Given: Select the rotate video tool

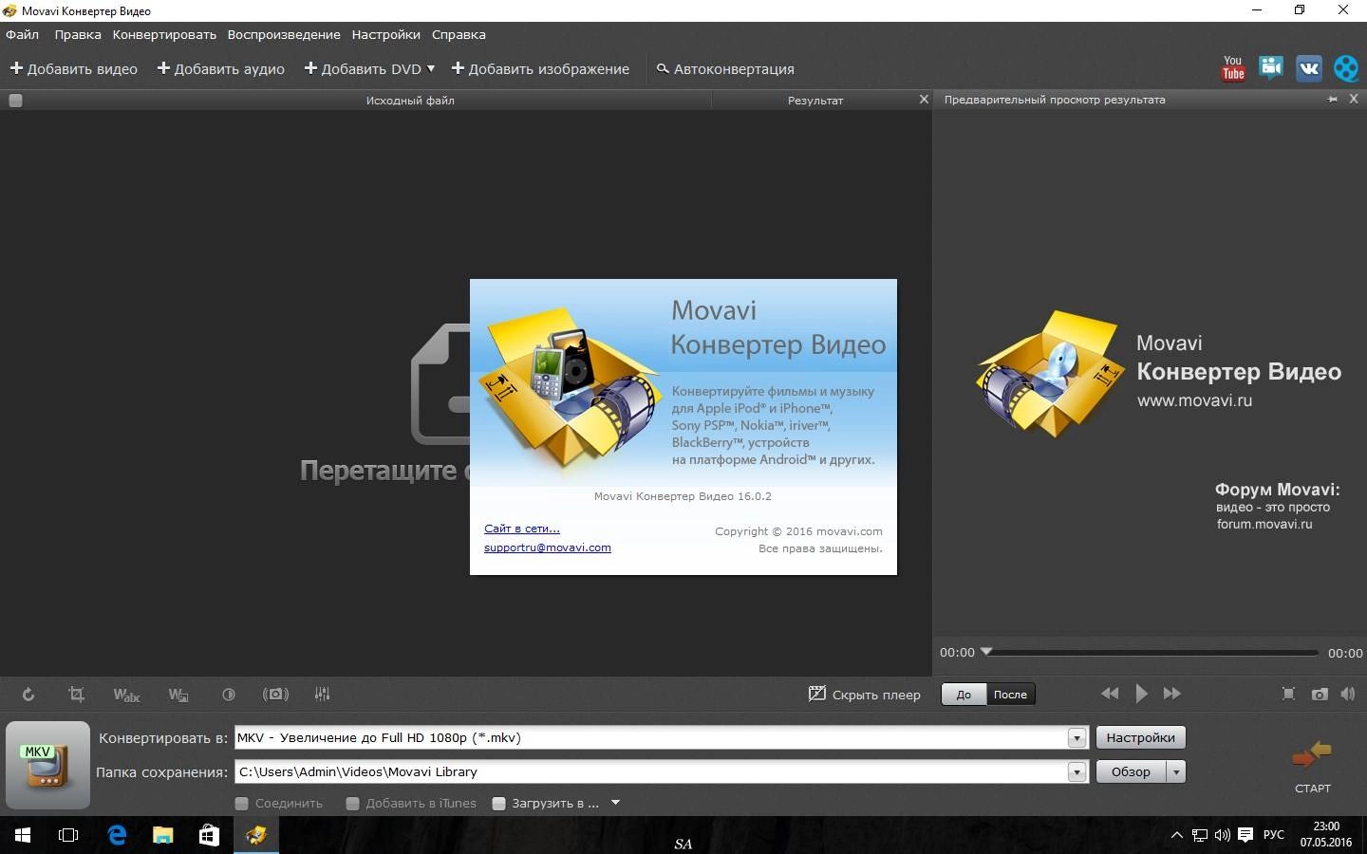Looking at the screenshot, I should pos(28,695).
